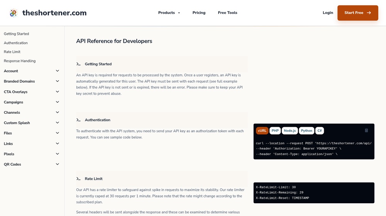Viewport: 386px width, 216px height.
Task: Click the Authorization: Bearer YOURAPIKEY line
Action: 299,149
